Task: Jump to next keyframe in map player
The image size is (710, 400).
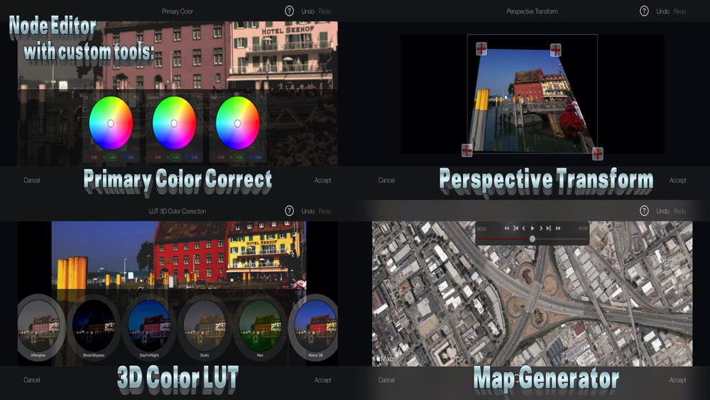Action: [549, 228]
